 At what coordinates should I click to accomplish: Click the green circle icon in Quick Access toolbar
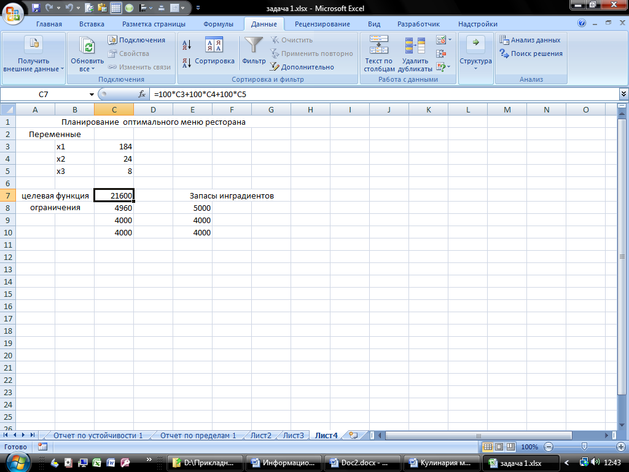[x=129, y=7]
